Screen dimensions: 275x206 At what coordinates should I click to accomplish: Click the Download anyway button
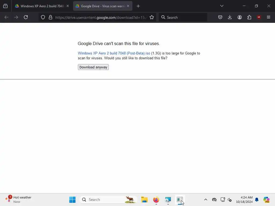[x=93, y=67]
